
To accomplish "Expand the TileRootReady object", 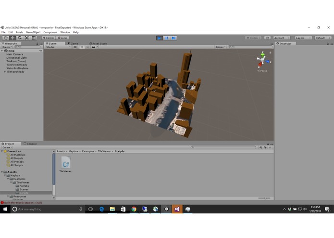I will 5,72.
